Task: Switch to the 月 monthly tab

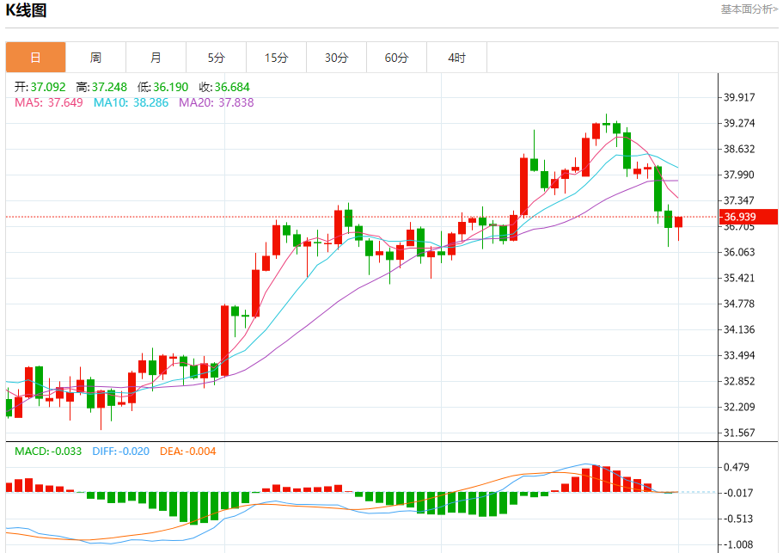Action: [156, 58]
